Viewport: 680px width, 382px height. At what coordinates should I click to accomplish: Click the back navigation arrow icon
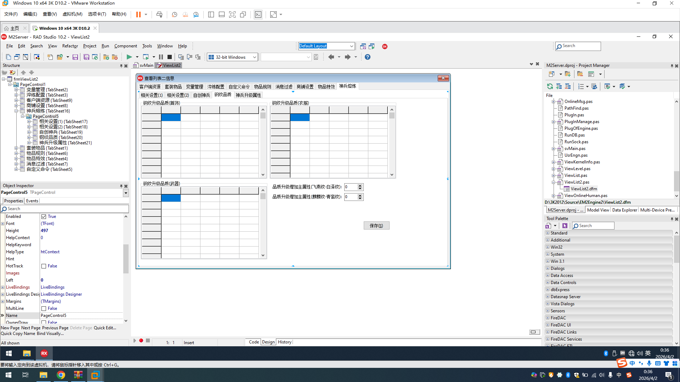click(x=331, y=57)
